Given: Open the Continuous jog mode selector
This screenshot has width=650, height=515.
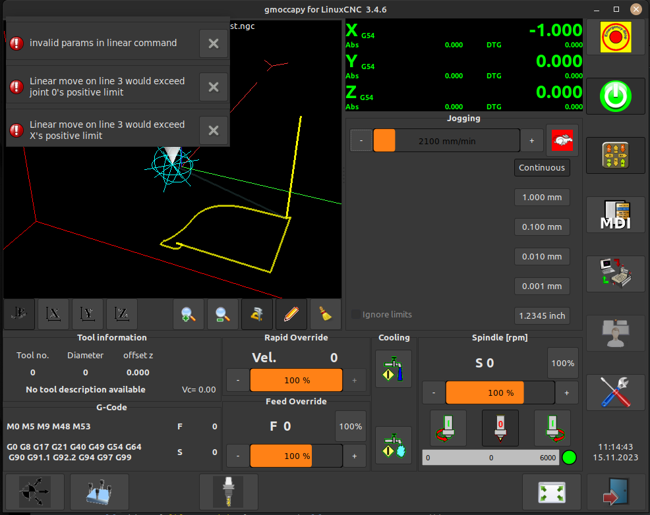Looking at the screenshot, I should 541,167.
